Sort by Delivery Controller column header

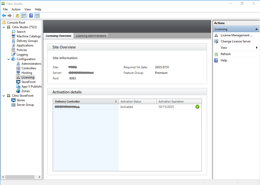[x=84, y=102]
